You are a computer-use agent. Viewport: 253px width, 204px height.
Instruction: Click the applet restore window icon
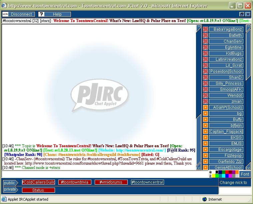point(242,14)
